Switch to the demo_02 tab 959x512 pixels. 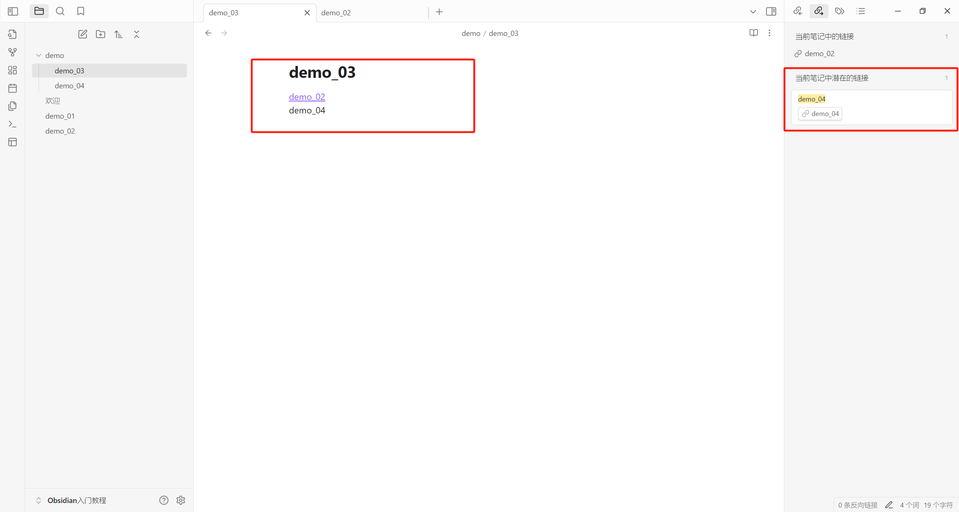(x=336, y=13)
